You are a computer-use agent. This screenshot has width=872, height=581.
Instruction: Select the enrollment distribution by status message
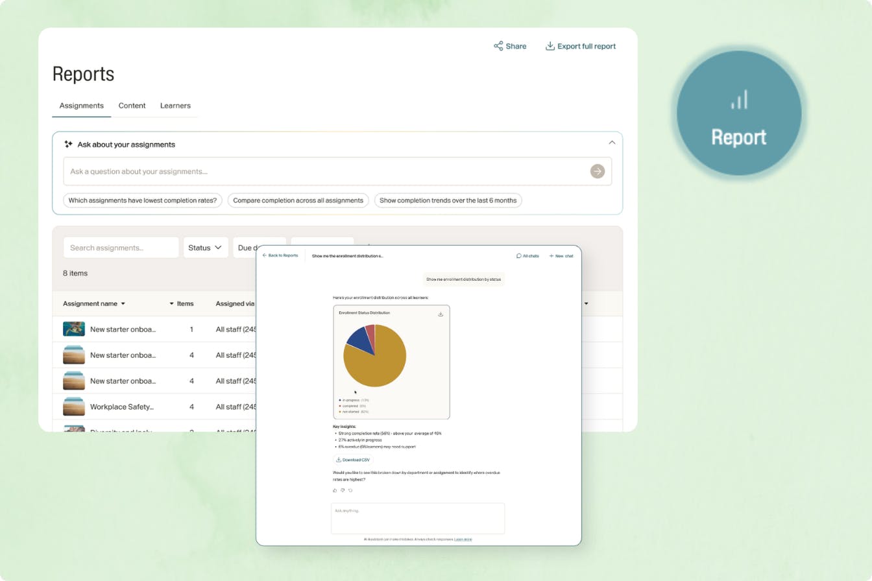464,279
